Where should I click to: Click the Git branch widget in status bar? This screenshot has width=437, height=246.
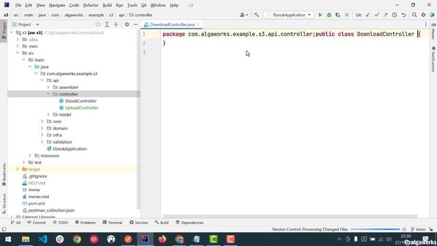[419, 230]
